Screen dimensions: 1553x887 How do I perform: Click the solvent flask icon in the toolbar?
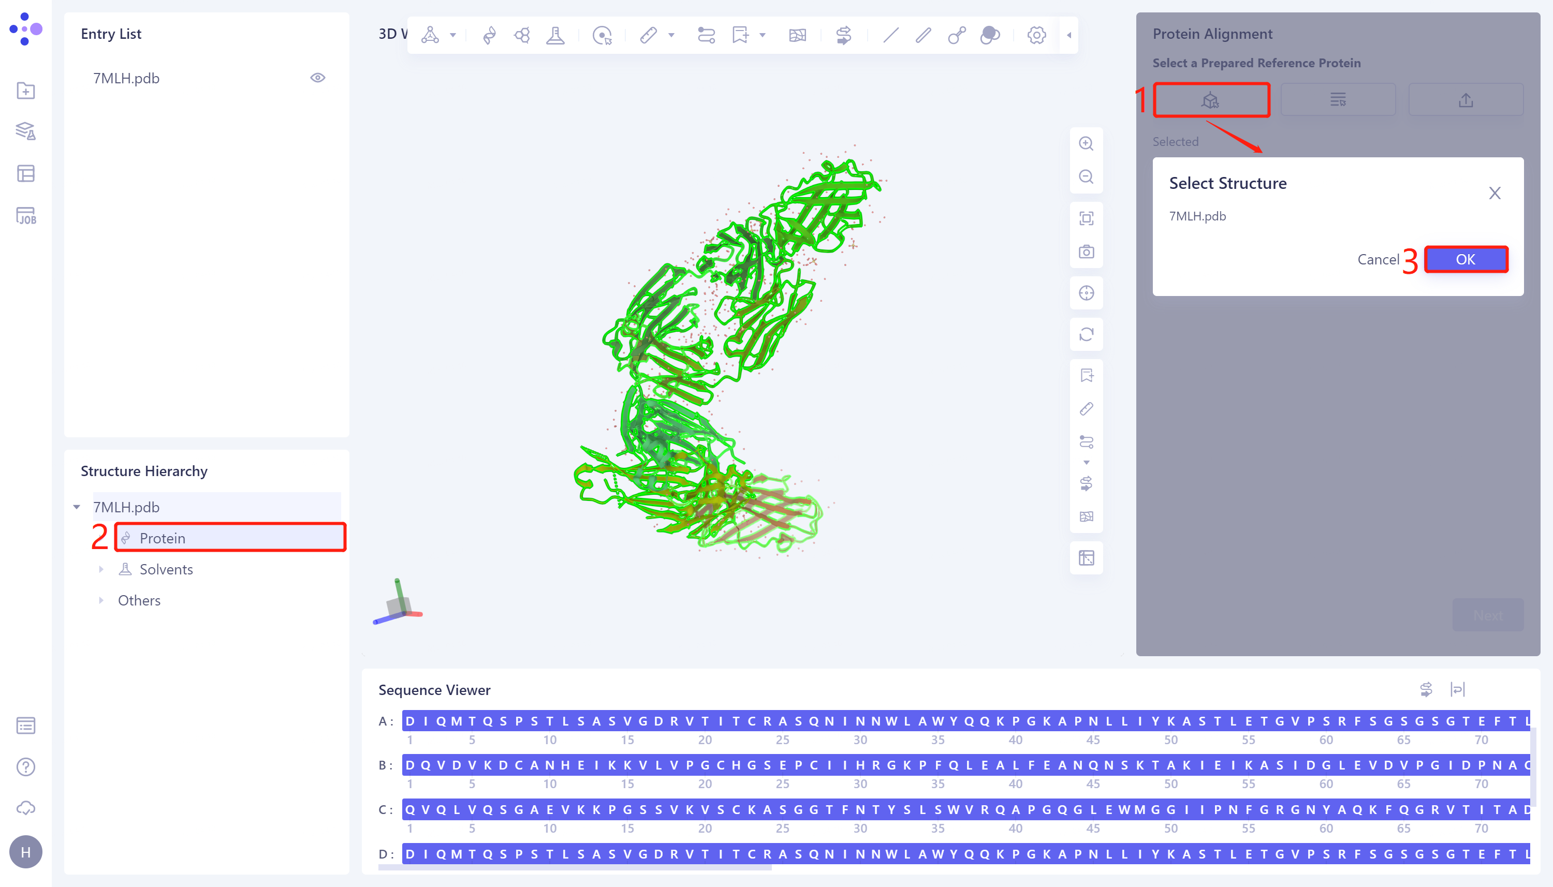click(x=555, y=35)
